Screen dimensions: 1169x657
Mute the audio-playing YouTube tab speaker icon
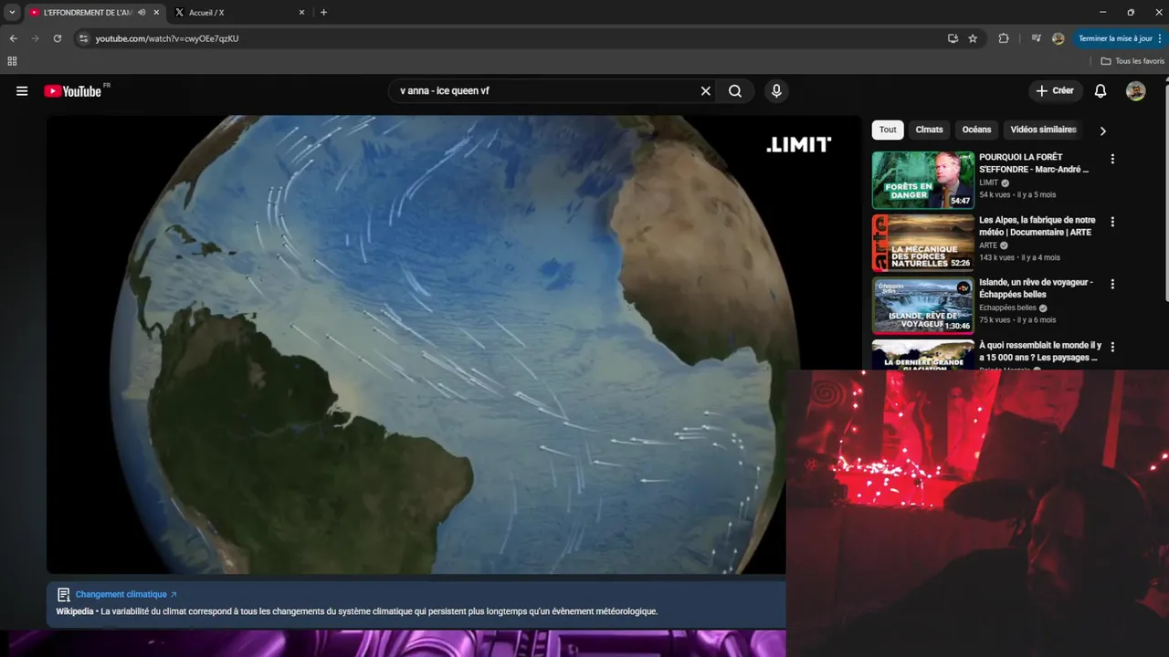(142, 13)
